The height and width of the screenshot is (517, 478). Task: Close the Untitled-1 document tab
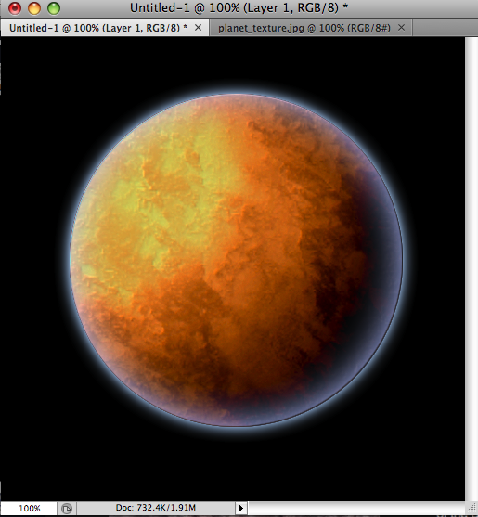click(x=198, y=28)
